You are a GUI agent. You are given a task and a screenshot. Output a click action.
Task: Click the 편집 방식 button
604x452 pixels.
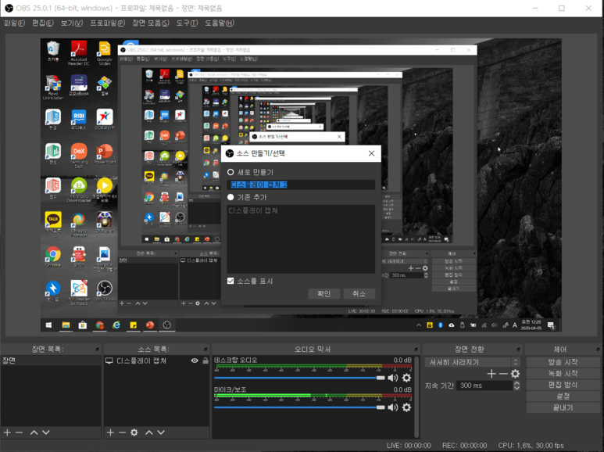pyautogui.click(x=563, y=385)
